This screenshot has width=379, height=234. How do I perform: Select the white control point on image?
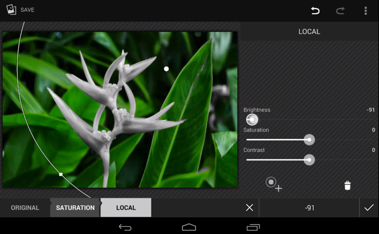(x=166, y=69)
